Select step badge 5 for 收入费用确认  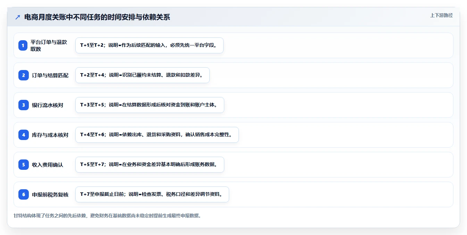(x=24, y=165)
